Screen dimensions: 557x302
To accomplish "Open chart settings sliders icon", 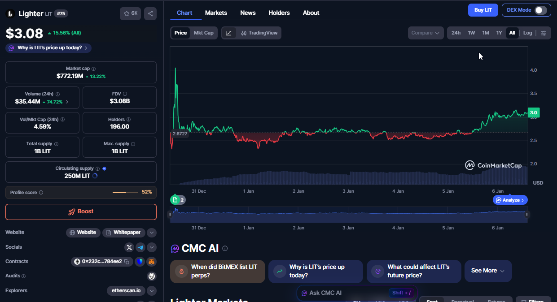I will pos(544,33).
